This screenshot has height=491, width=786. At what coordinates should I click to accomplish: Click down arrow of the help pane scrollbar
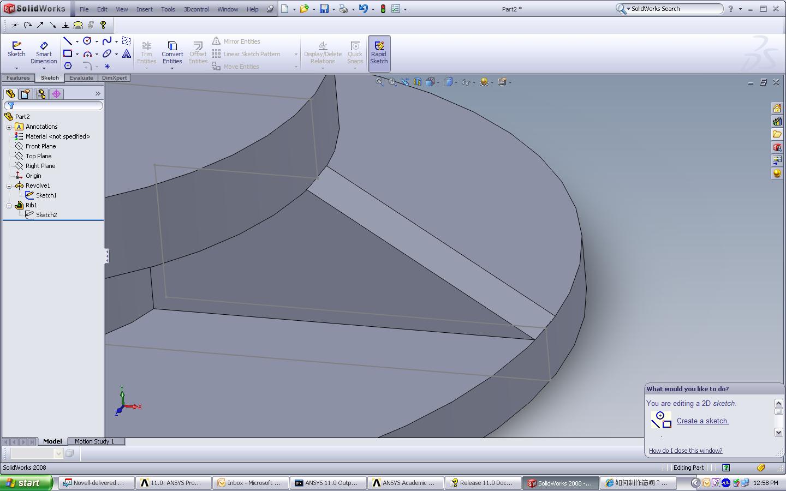pos(779,432)
